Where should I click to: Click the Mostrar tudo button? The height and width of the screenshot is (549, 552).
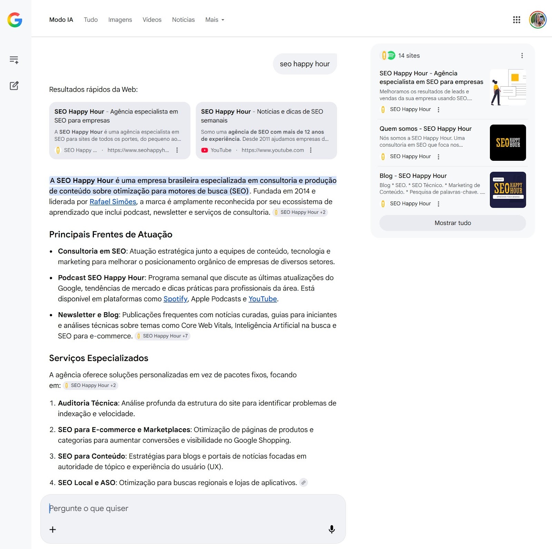(x=452, y=223)
